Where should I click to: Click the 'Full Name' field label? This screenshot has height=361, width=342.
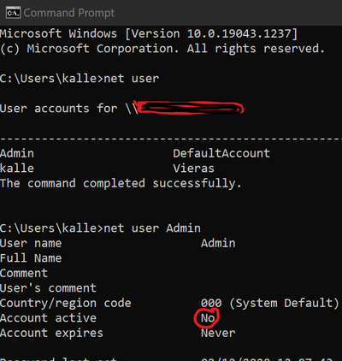[31, 258]
